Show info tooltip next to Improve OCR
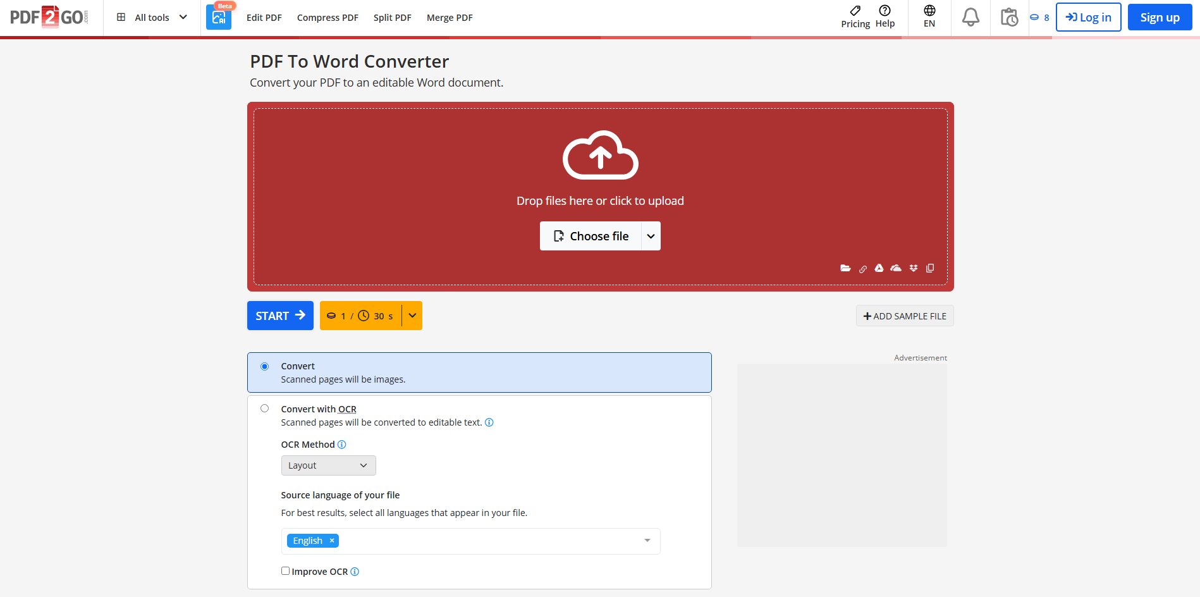The height and width of the screenshot is (597, 1200). 355,572
